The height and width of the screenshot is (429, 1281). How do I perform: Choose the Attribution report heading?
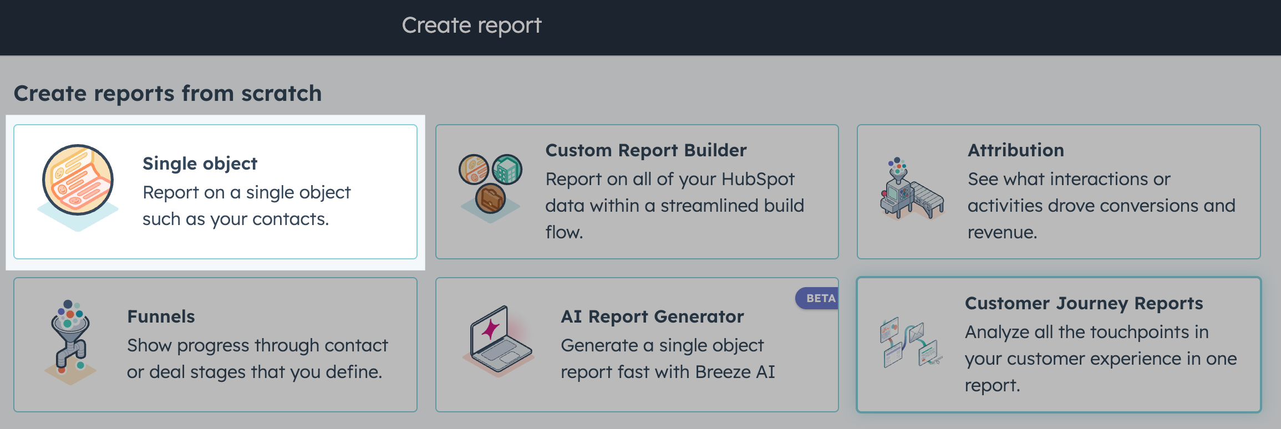pyautogui.click(x=1015, y=150)
